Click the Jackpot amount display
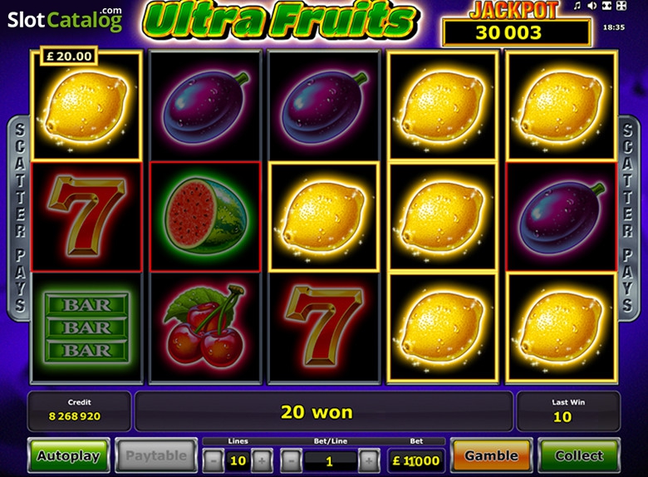Screen dimensions: 648x477 coord(516,32)
